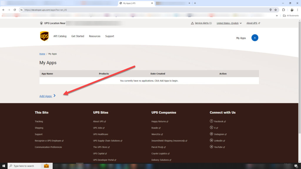Image resolution: width=301 pixels, height=169 pixels.
Task: Click the Service Alerts warning triangle icon
Action: tap(192, 23)
